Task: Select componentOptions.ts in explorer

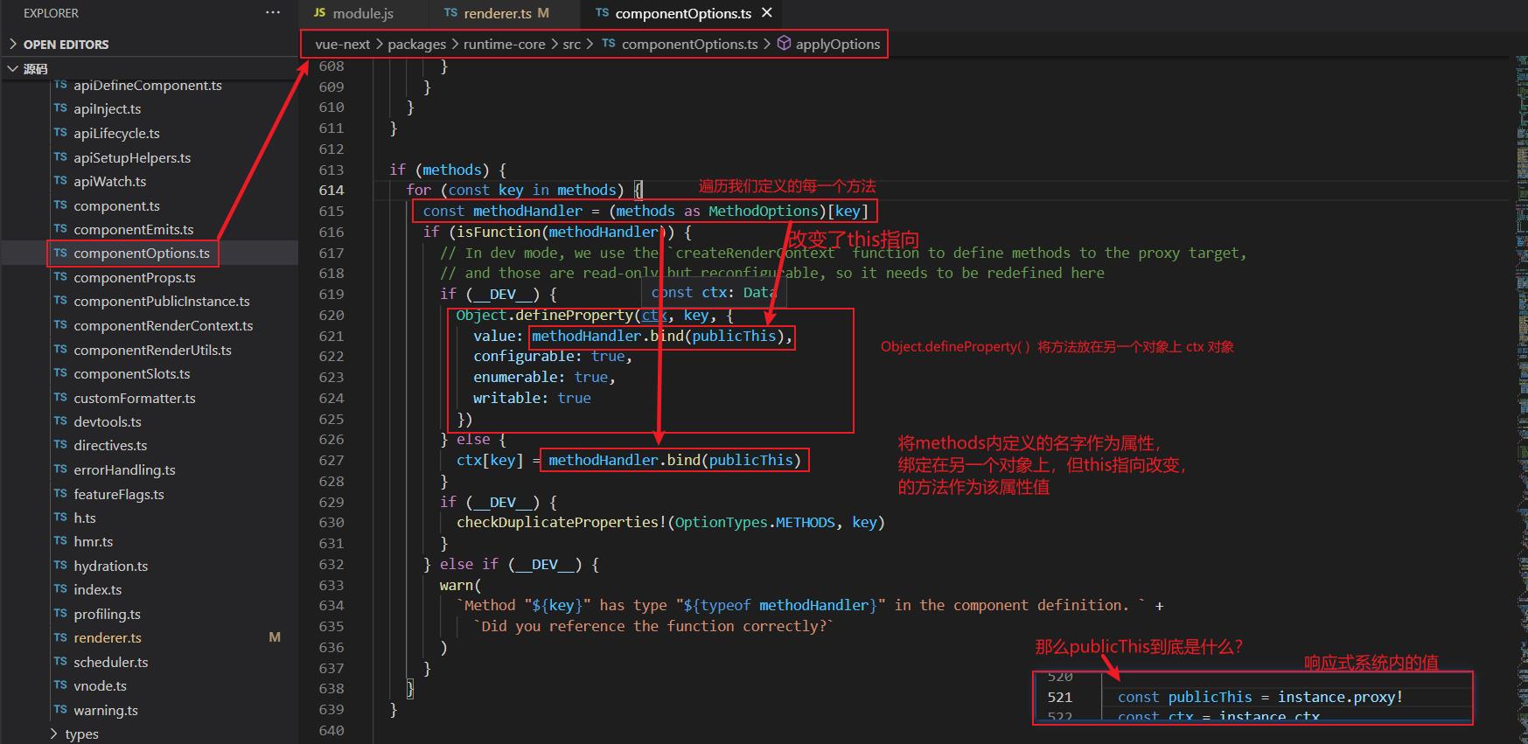Action: pyautogui.click(x=142, y=253)
